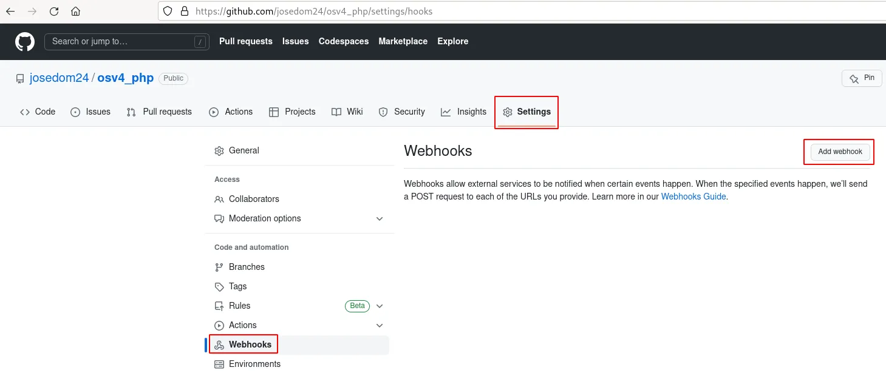The height and width of the screenshot is (373, 886).
Task: Expand the Actions sidebar section chevron
Action: coord(380,326)
